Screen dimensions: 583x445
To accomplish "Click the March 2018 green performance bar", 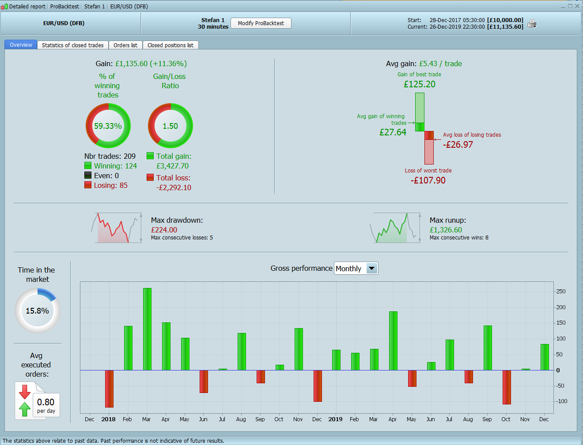I will [x=147, y=329].
